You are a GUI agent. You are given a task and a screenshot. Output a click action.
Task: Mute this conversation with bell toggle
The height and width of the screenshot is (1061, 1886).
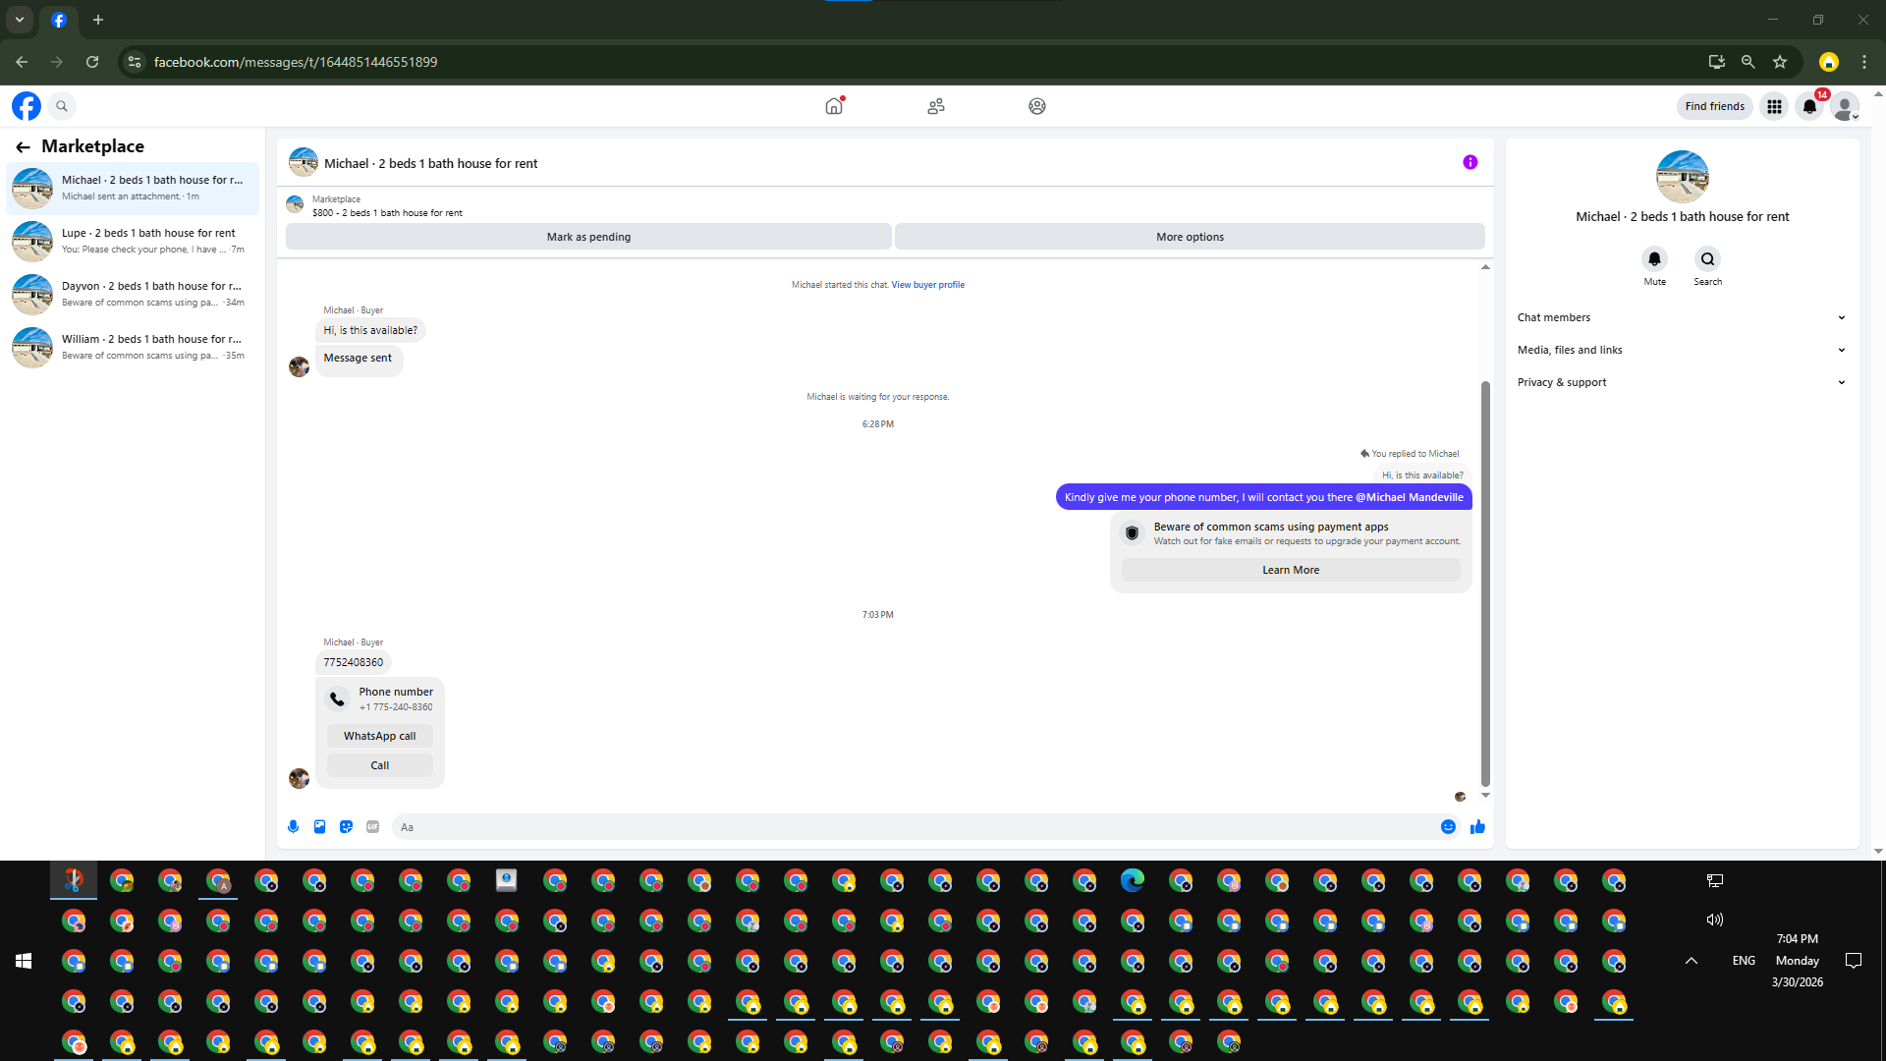tap(1654, 259)
